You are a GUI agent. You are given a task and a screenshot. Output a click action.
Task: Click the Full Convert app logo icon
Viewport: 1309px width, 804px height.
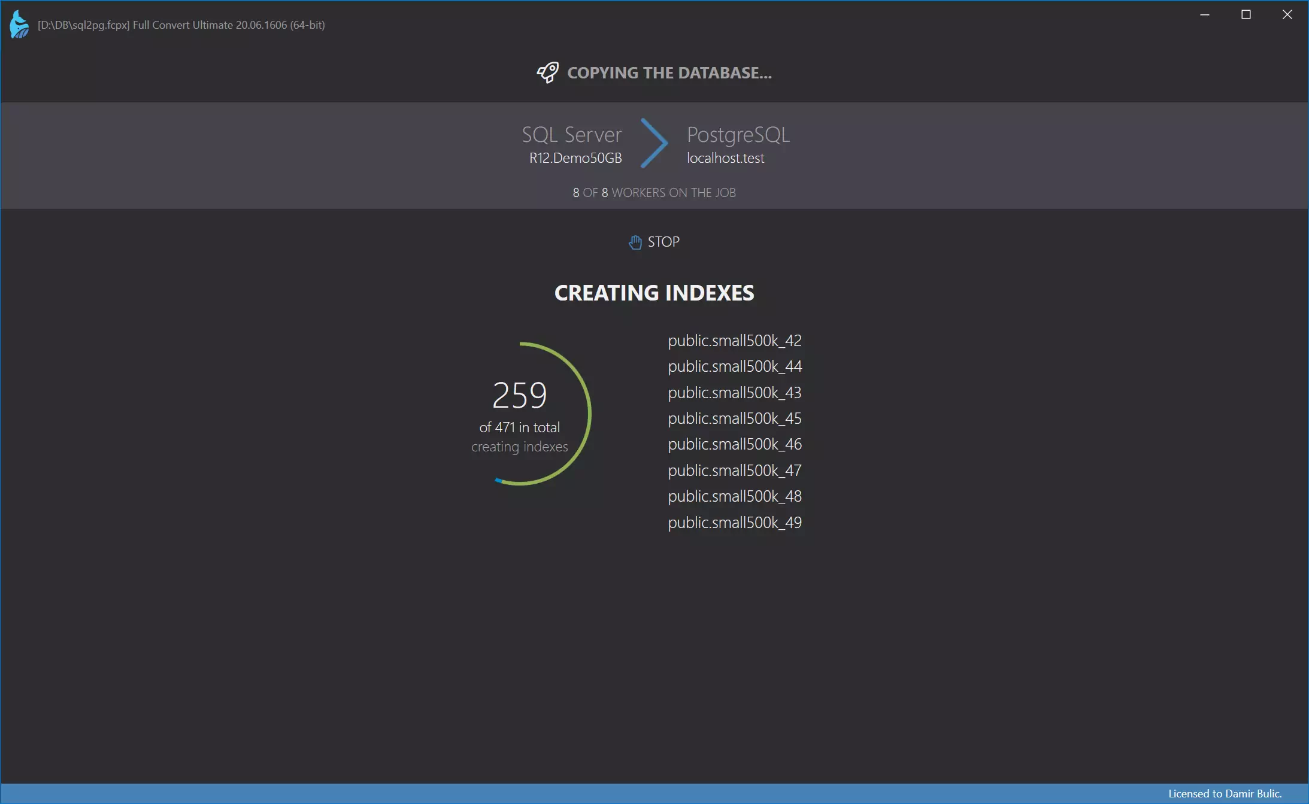[19, 25]
